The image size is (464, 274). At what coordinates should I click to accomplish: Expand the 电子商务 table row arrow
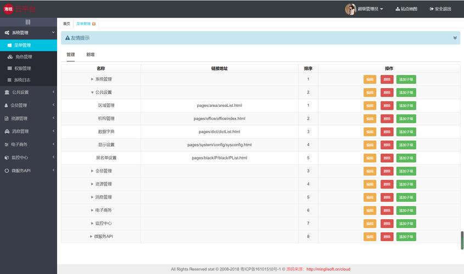[92, 210]
